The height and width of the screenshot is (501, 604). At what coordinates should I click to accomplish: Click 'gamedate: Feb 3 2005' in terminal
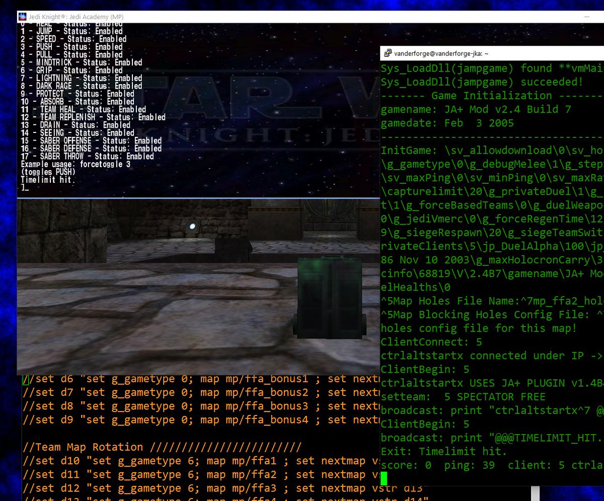pyautogui.click(x=447, y=123)
